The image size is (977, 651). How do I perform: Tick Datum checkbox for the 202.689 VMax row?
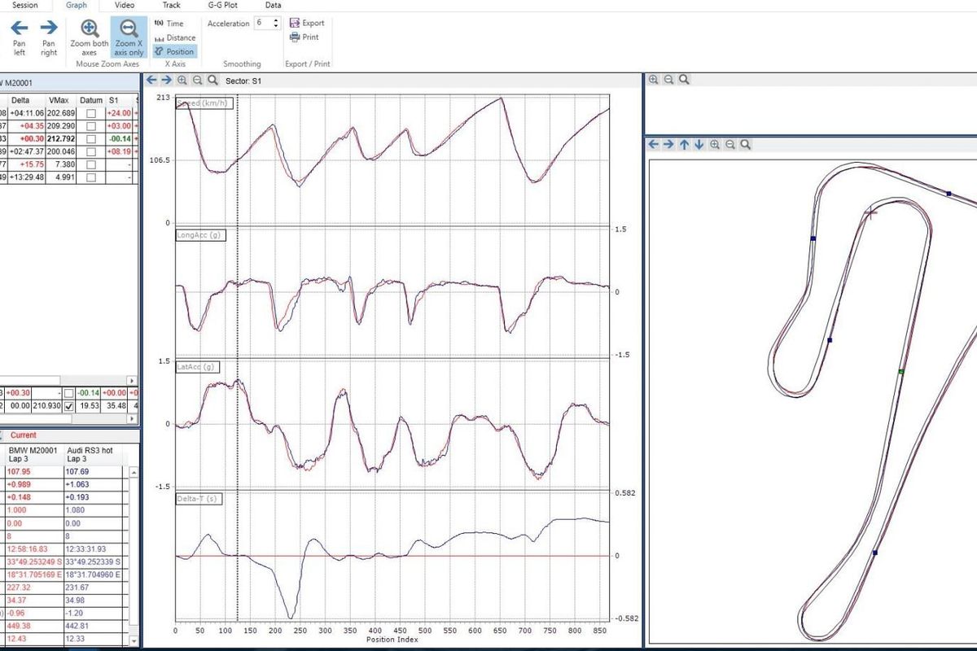[x=92, y=113]
